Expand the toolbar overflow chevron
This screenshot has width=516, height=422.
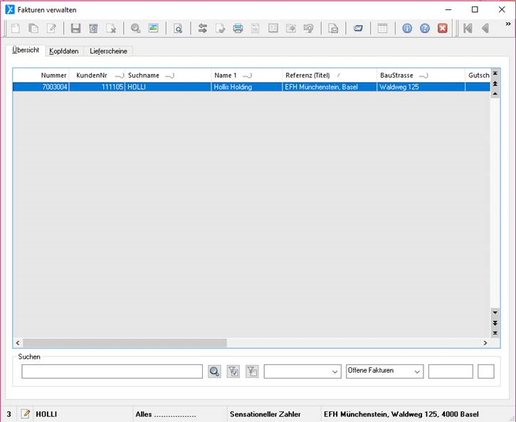pos(507,25)
